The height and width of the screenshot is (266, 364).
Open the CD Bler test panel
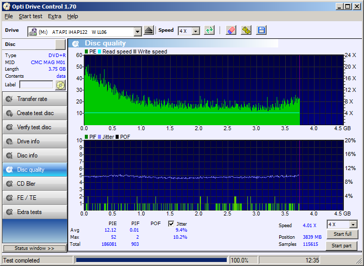point(35,184)
